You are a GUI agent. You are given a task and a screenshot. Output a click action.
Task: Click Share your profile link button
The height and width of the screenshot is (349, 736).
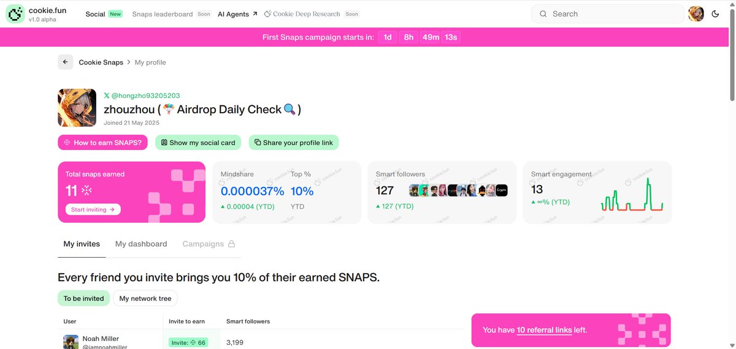click(x=294, y=143)
